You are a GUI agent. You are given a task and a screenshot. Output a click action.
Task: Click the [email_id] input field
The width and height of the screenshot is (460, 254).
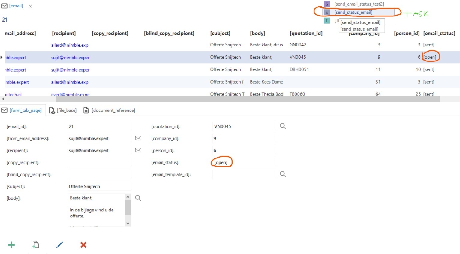click(x=99, y=126)
